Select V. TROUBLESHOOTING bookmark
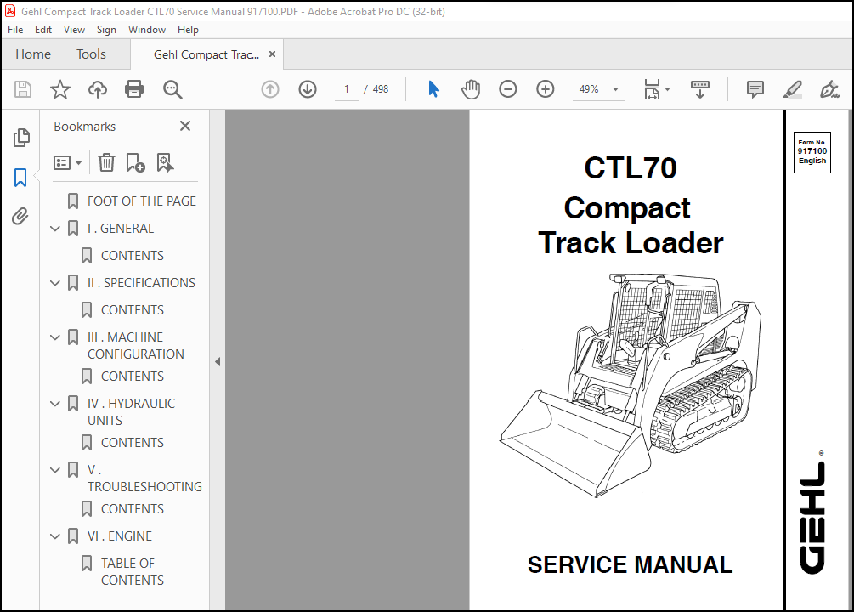This screenshot has width=854, height=612. (144, 478)
